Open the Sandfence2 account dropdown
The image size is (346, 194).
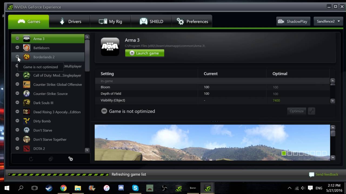click(328, 21)
